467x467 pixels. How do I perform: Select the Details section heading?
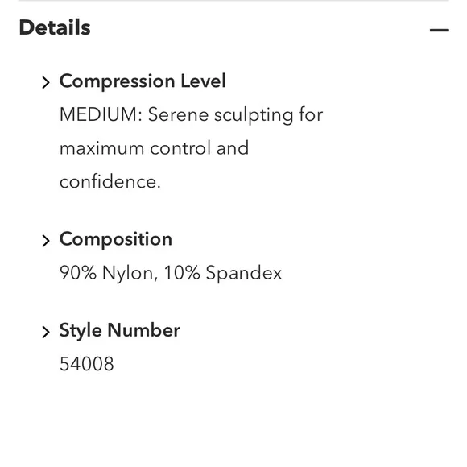click(x=55, y=27)
